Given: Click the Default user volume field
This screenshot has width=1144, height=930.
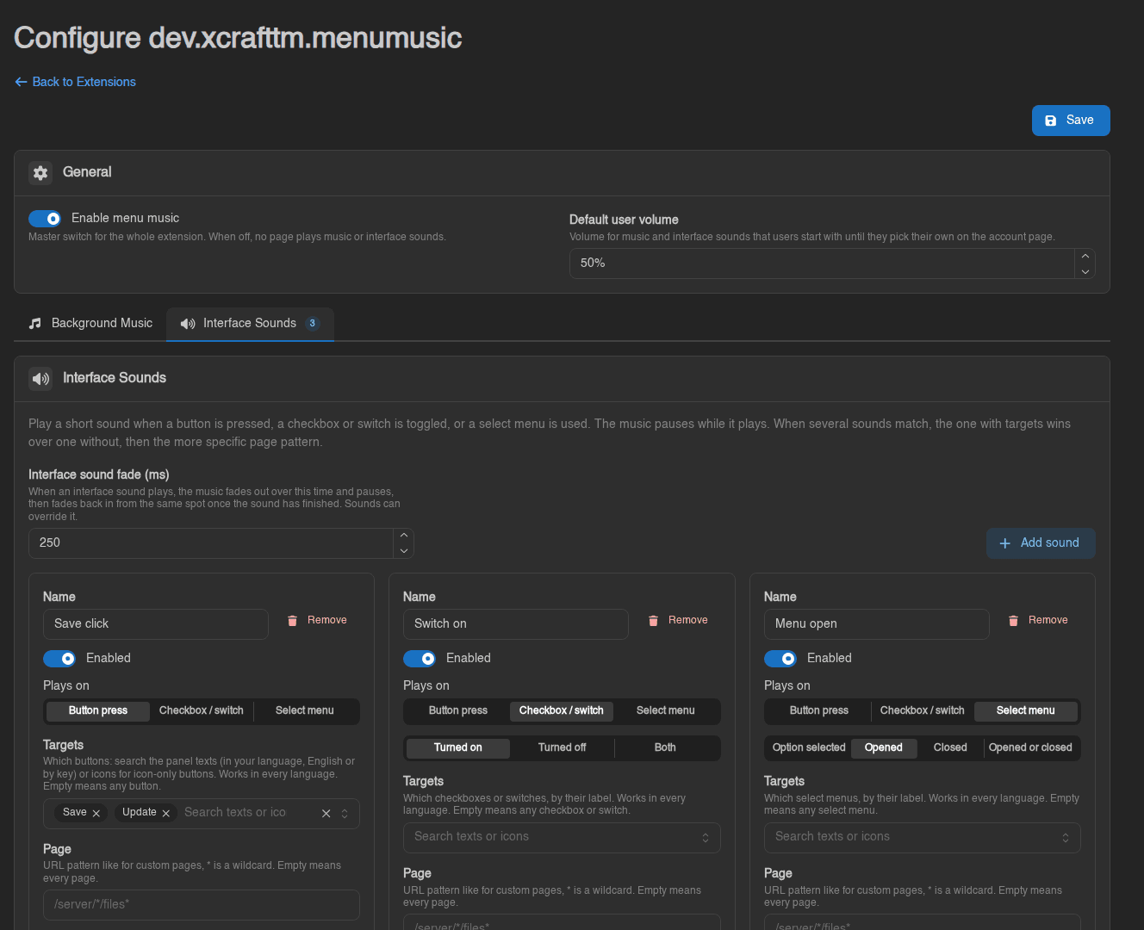Looking at the screenshot, I should 822,263.
